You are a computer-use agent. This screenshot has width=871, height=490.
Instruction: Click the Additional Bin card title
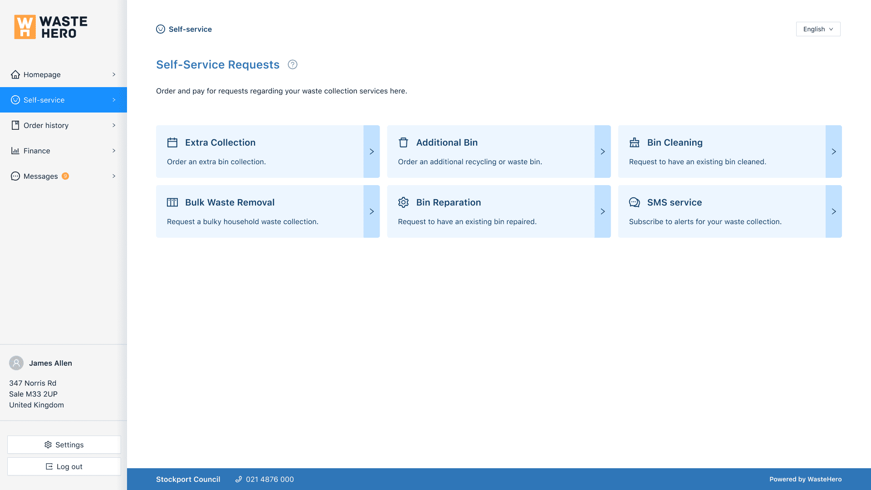447,142
